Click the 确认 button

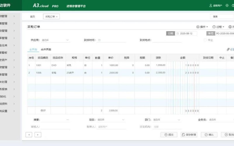[x=209, y=135]
